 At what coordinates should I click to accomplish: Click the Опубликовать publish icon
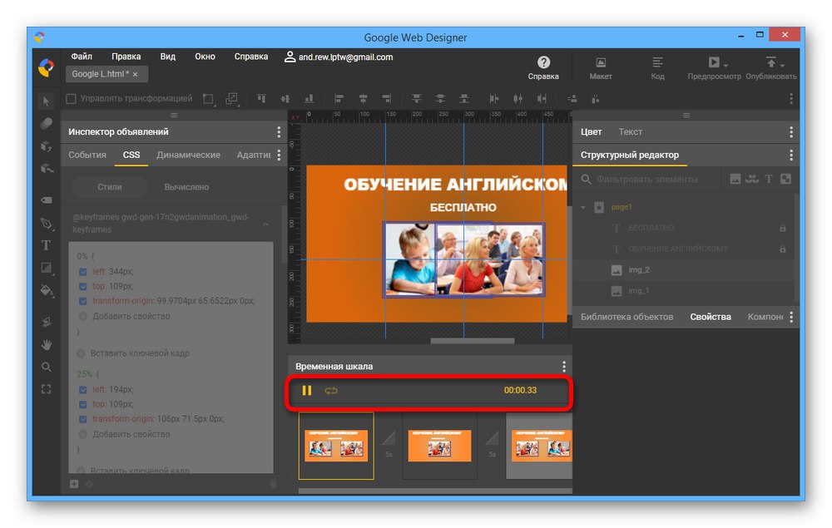point(771,62)
